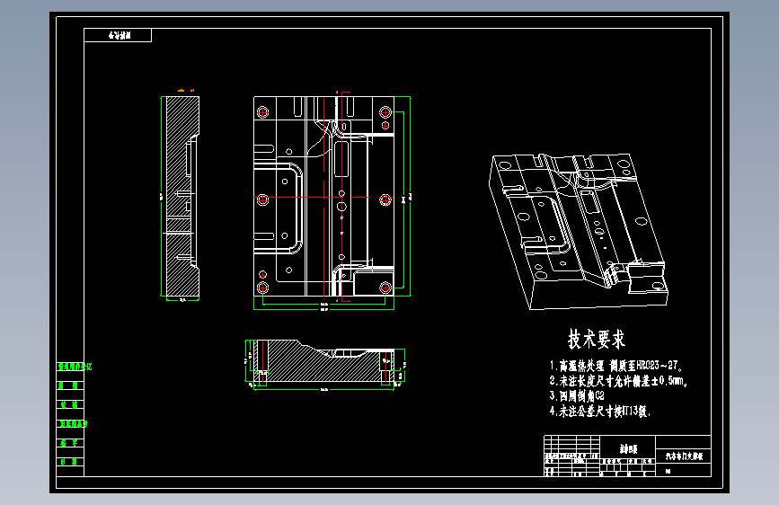Click note 2 mentioning ±0.5mm tolerance
The image size is (779, 505).
[618, 381]
